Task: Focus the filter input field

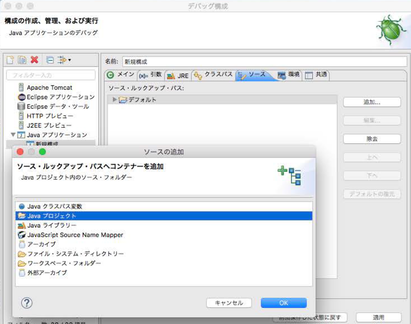Action: (51, 75)
